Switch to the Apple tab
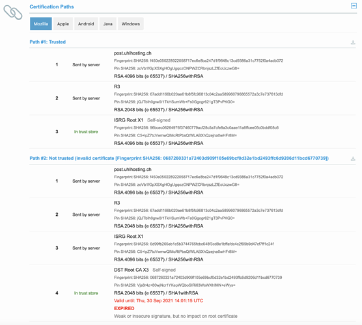Image resolution: width=362 pixels, height=325 pixels. click(x=63, y=24)
